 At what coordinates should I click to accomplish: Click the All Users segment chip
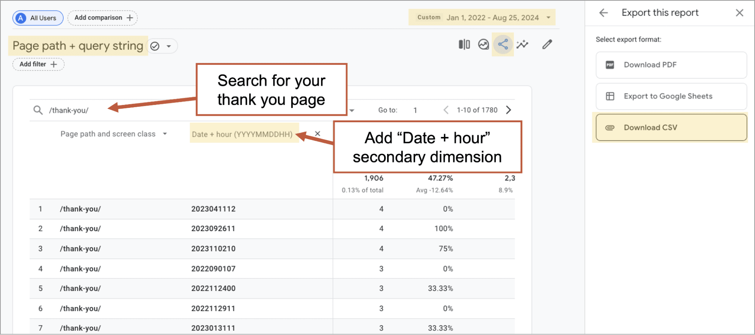click(38, 18)
